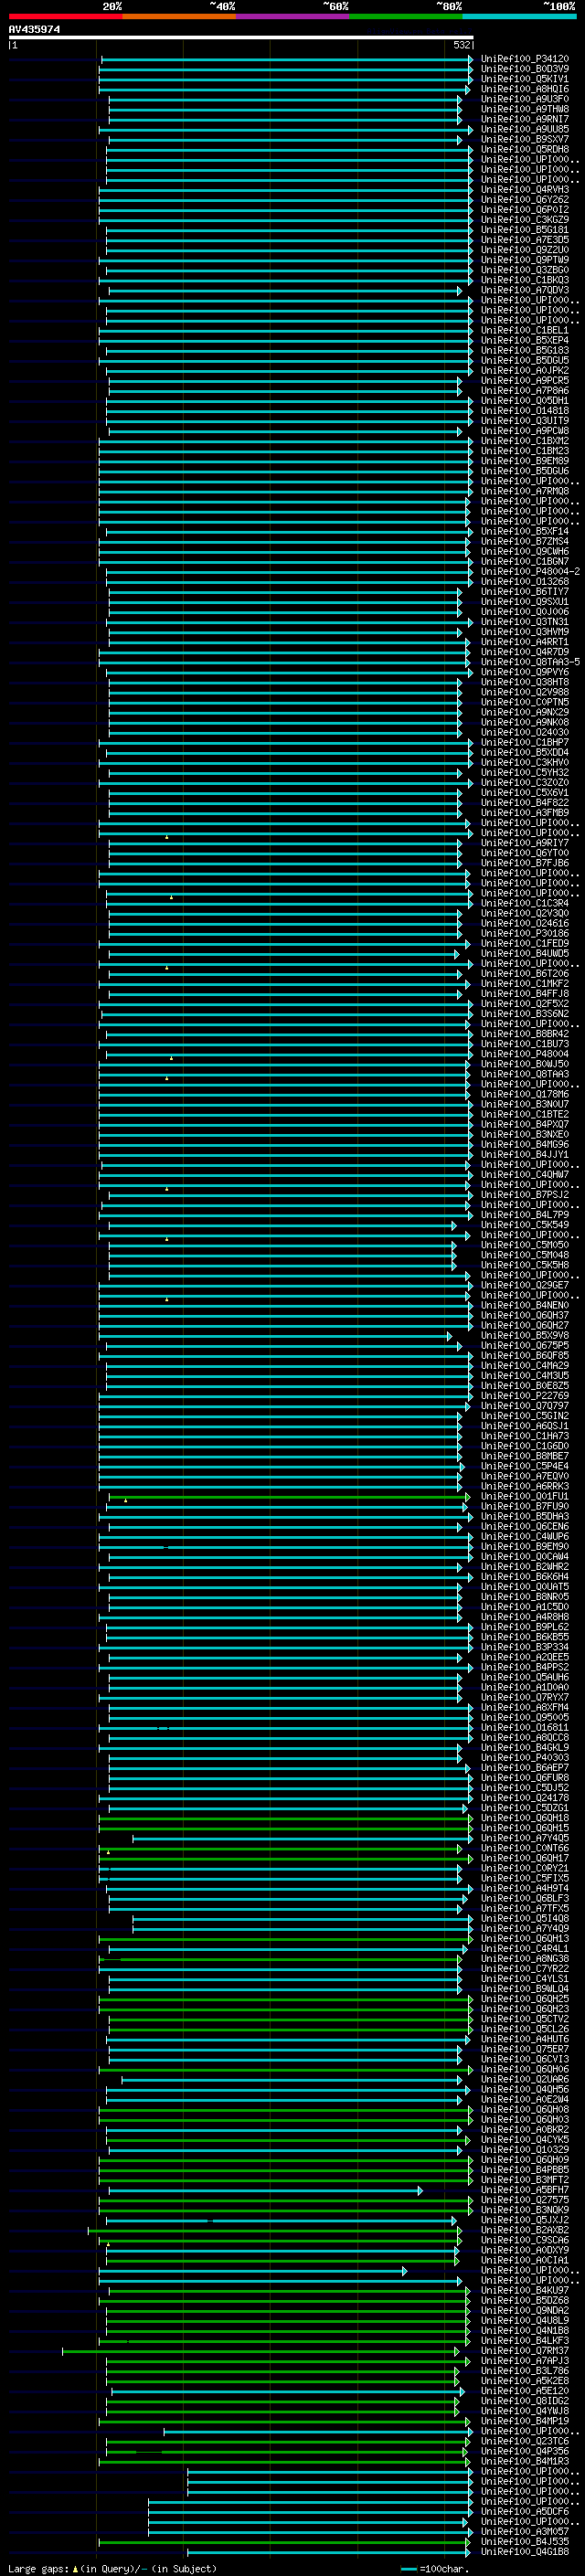Select hit UniRef100_C3KGZ9
The image size is (585, 2576).
[x=524, y=219]
